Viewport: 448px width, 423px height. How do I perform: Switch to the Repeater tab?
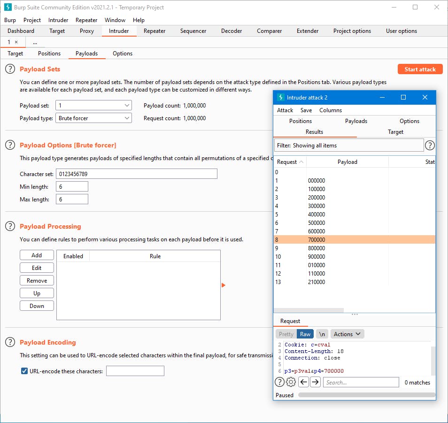point(154,31)
